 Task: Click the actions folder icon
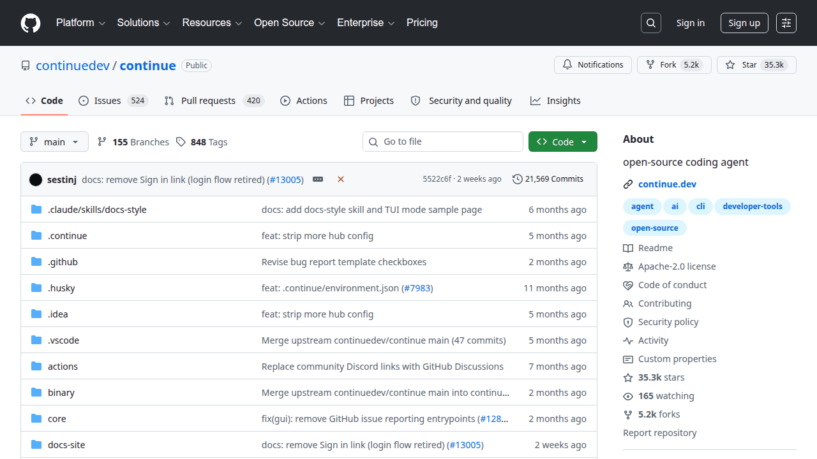[x=36, y=367]
